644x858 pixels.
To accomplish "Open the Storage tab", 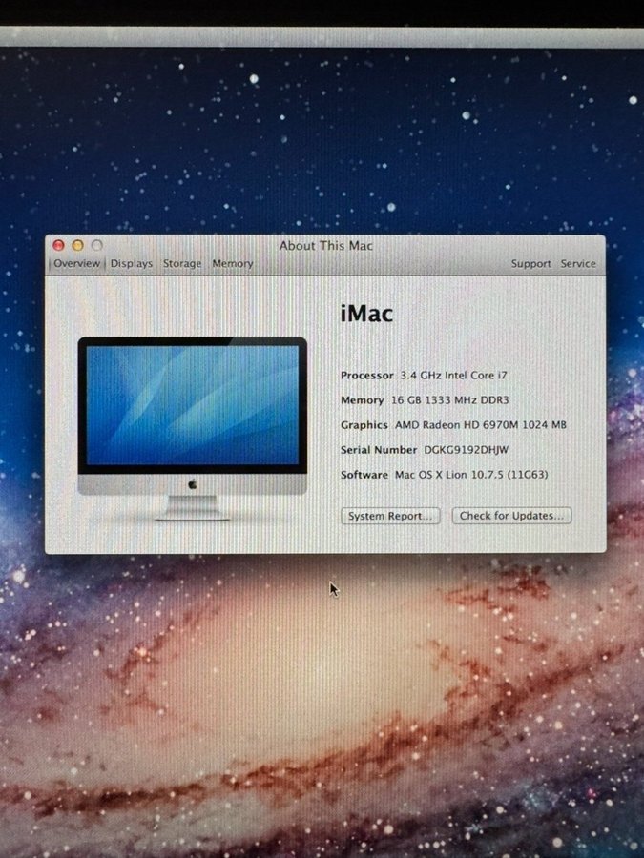I will coord(182,264).
